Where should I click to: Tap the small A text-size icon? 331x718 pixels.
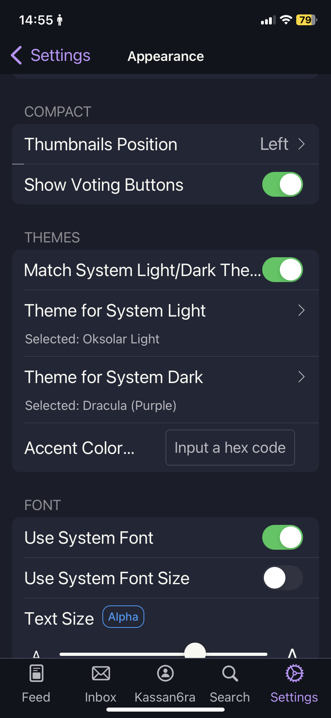point(36,654)
